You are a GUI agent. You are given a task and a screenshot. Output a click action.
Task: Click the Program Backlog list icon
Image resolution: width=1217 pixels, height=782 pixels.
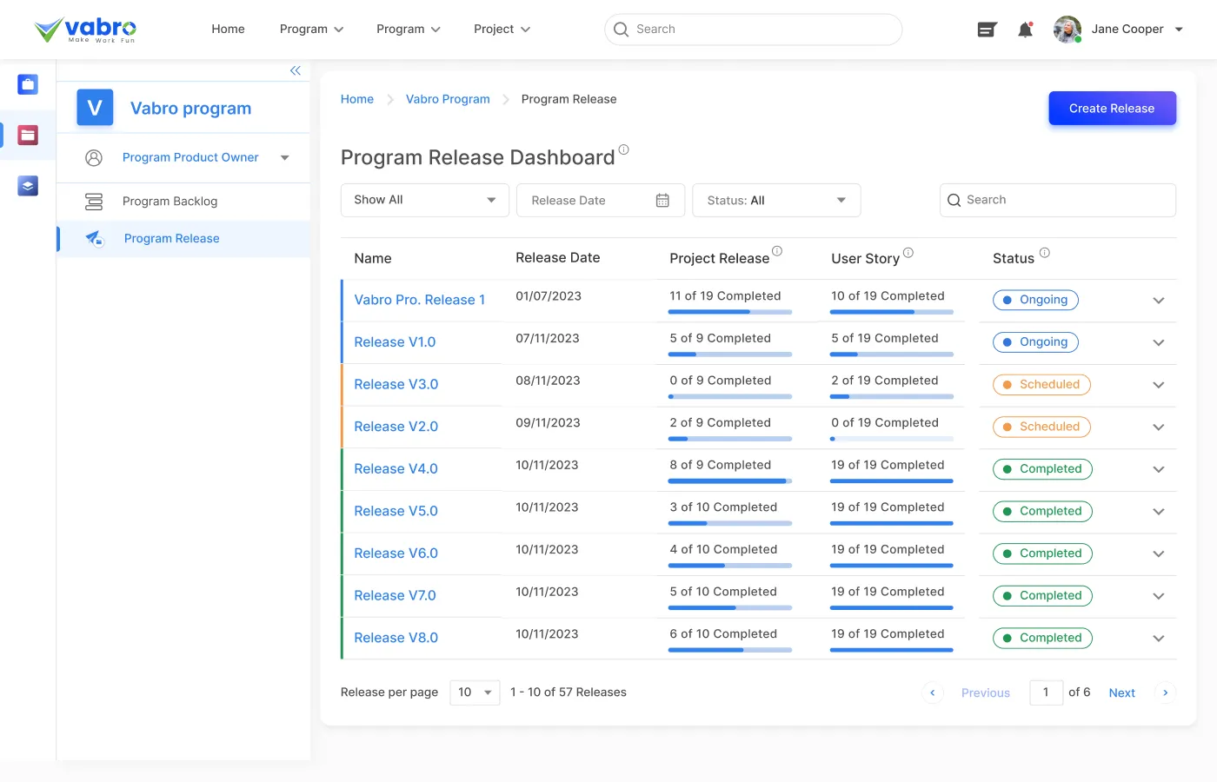95,201
